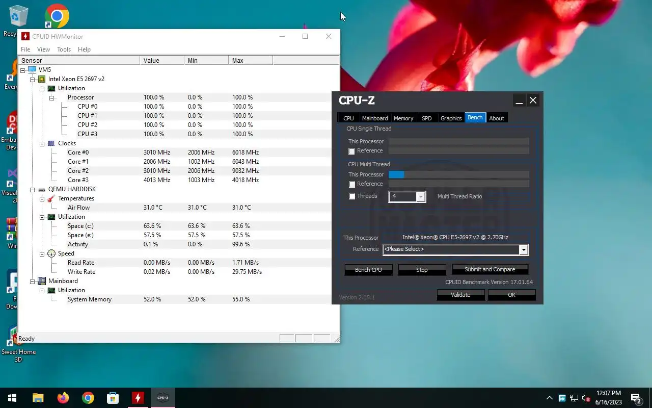Open the notification center icon
Viewport: 652px width, 408px height.
(x=636, y=398)
